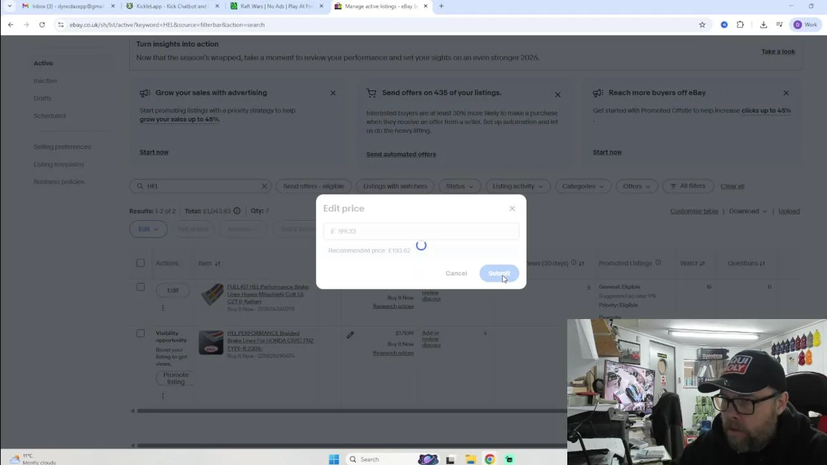Open browser extensions puzzle icon
Viewport: 827px width, 465px height.
(x=740, y=25)
